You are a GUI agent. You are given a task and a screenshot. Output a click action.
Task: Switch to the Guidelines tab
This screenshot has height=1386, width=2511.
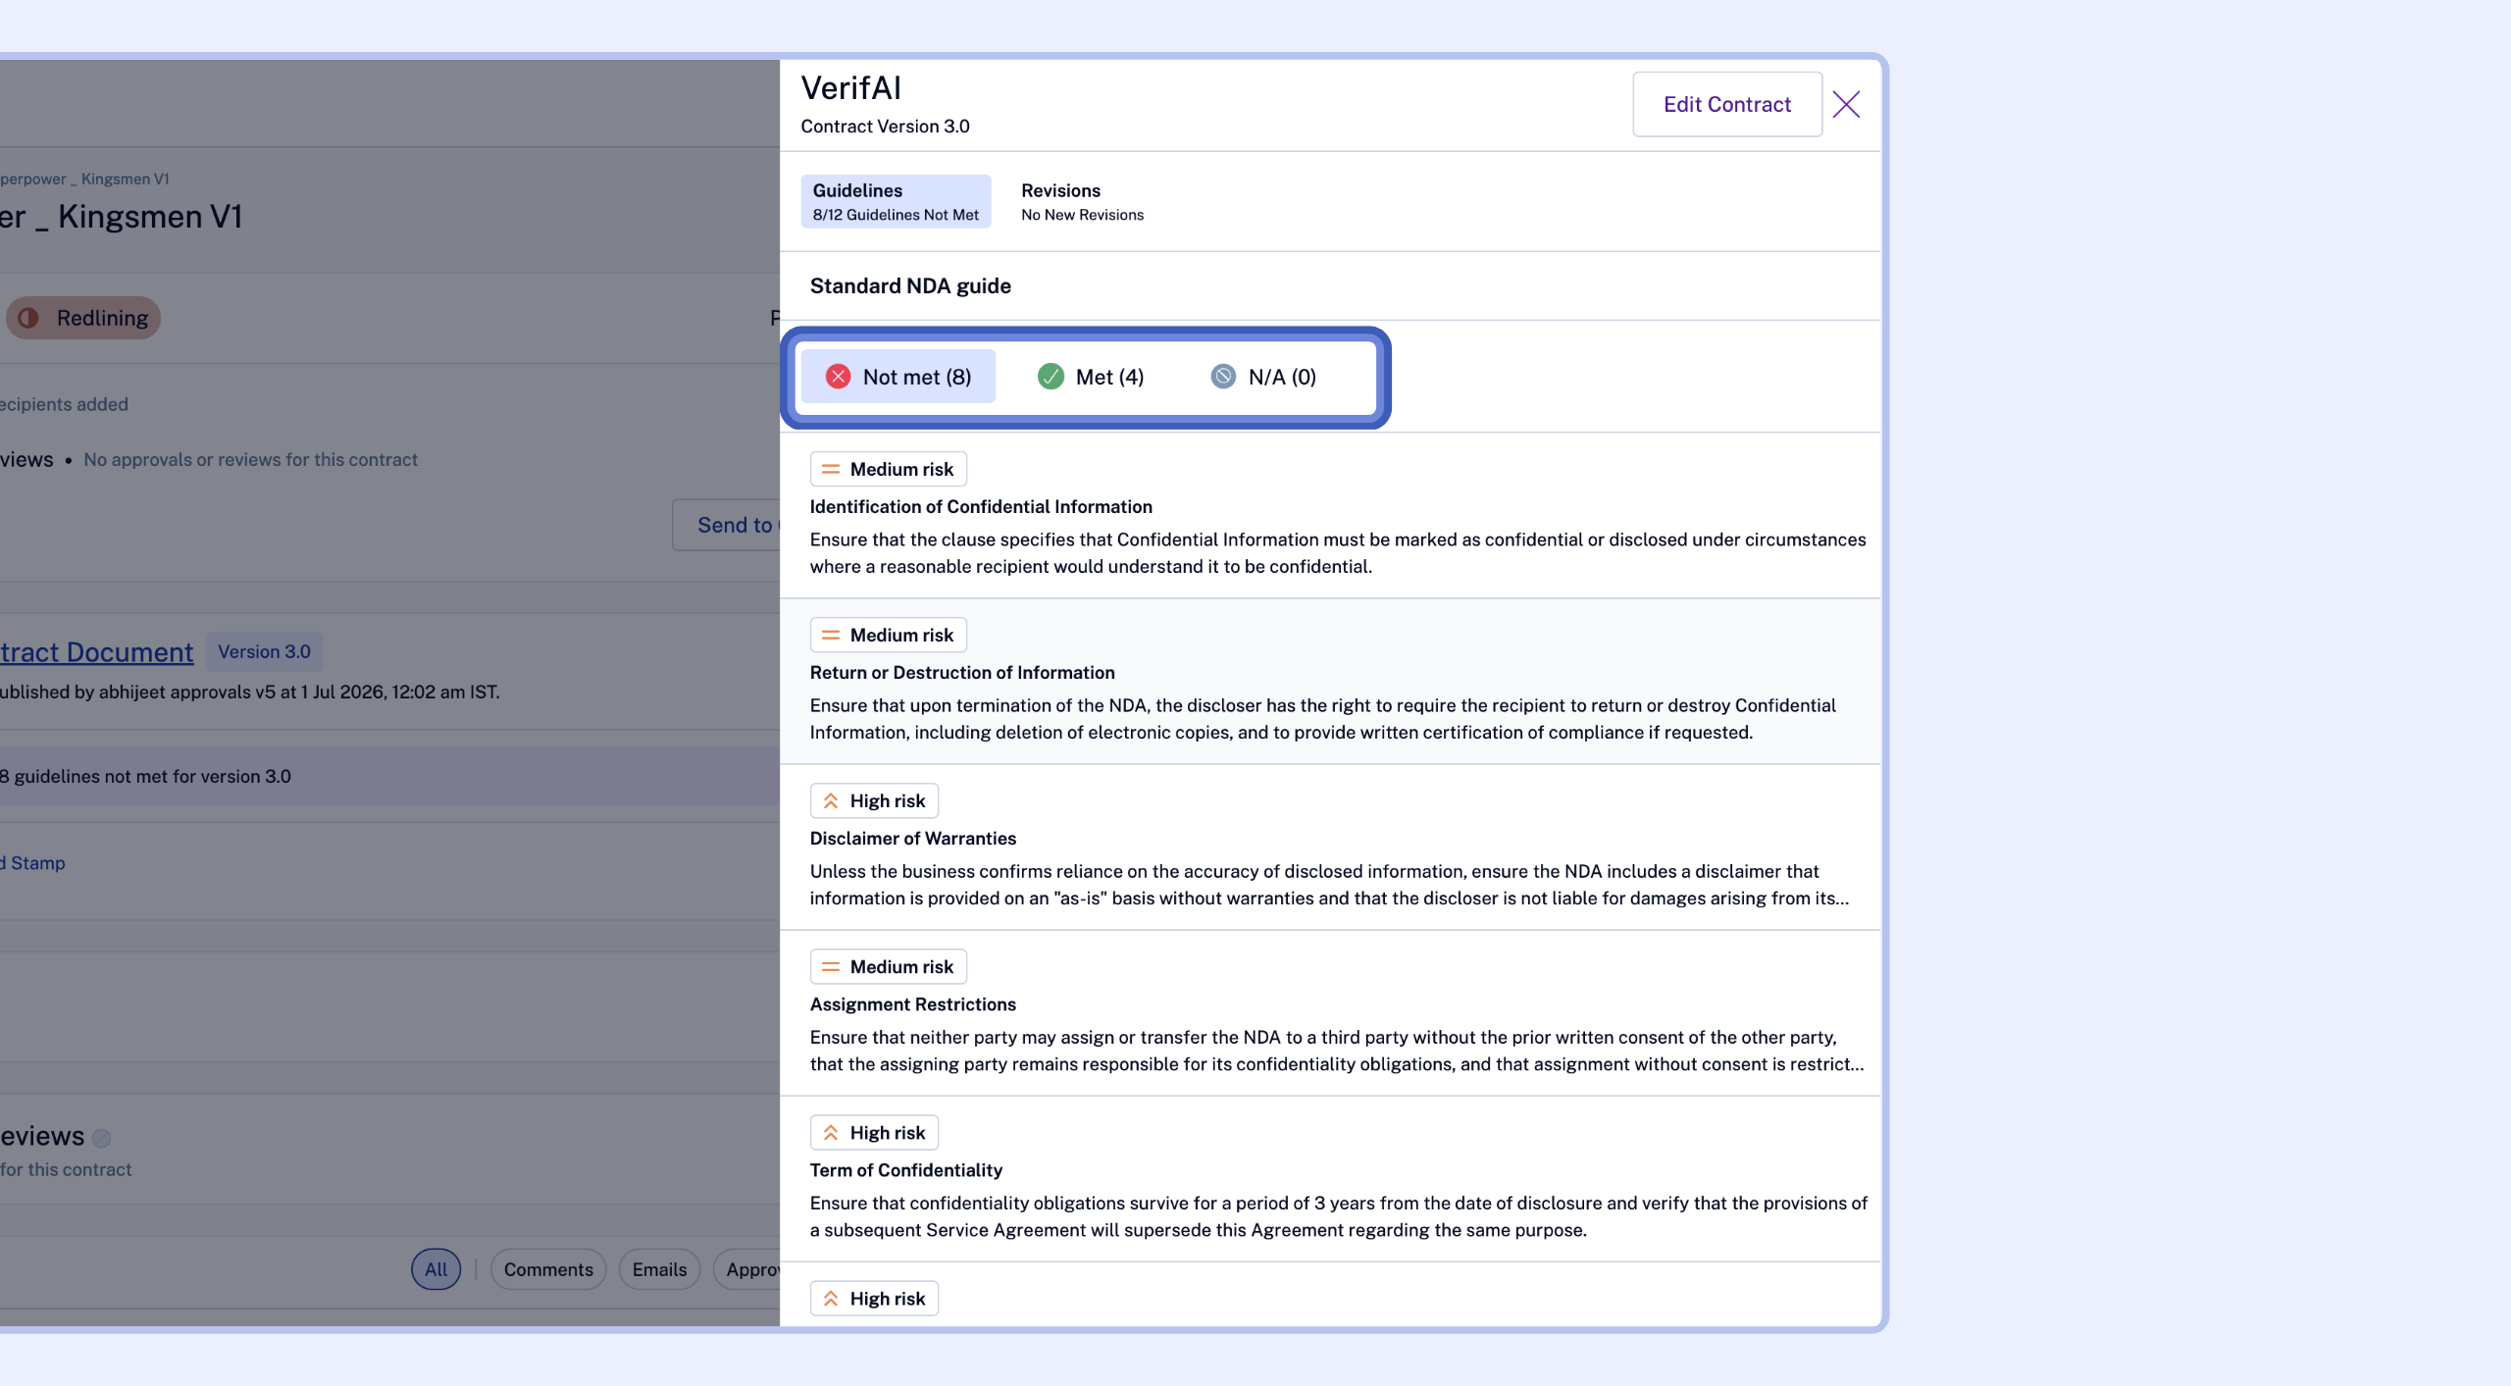coord(896,201)
